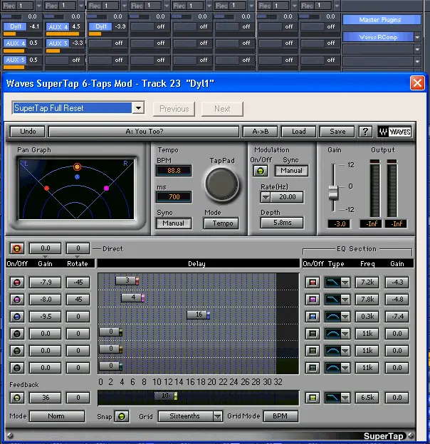Toggle the Snap button
430x444 pixels.
coord(122,416)
